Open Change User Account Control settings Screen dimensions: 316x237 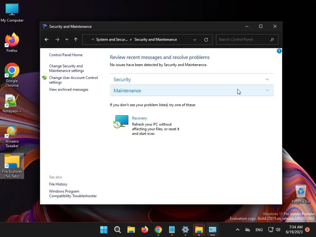[73, 80]
